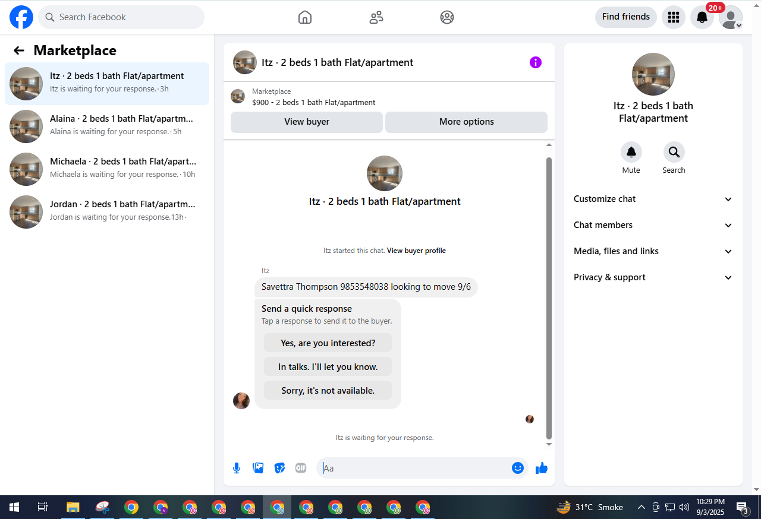Click the volume speaker tray icon
This screenshot has width=761, height=519.
684,507
